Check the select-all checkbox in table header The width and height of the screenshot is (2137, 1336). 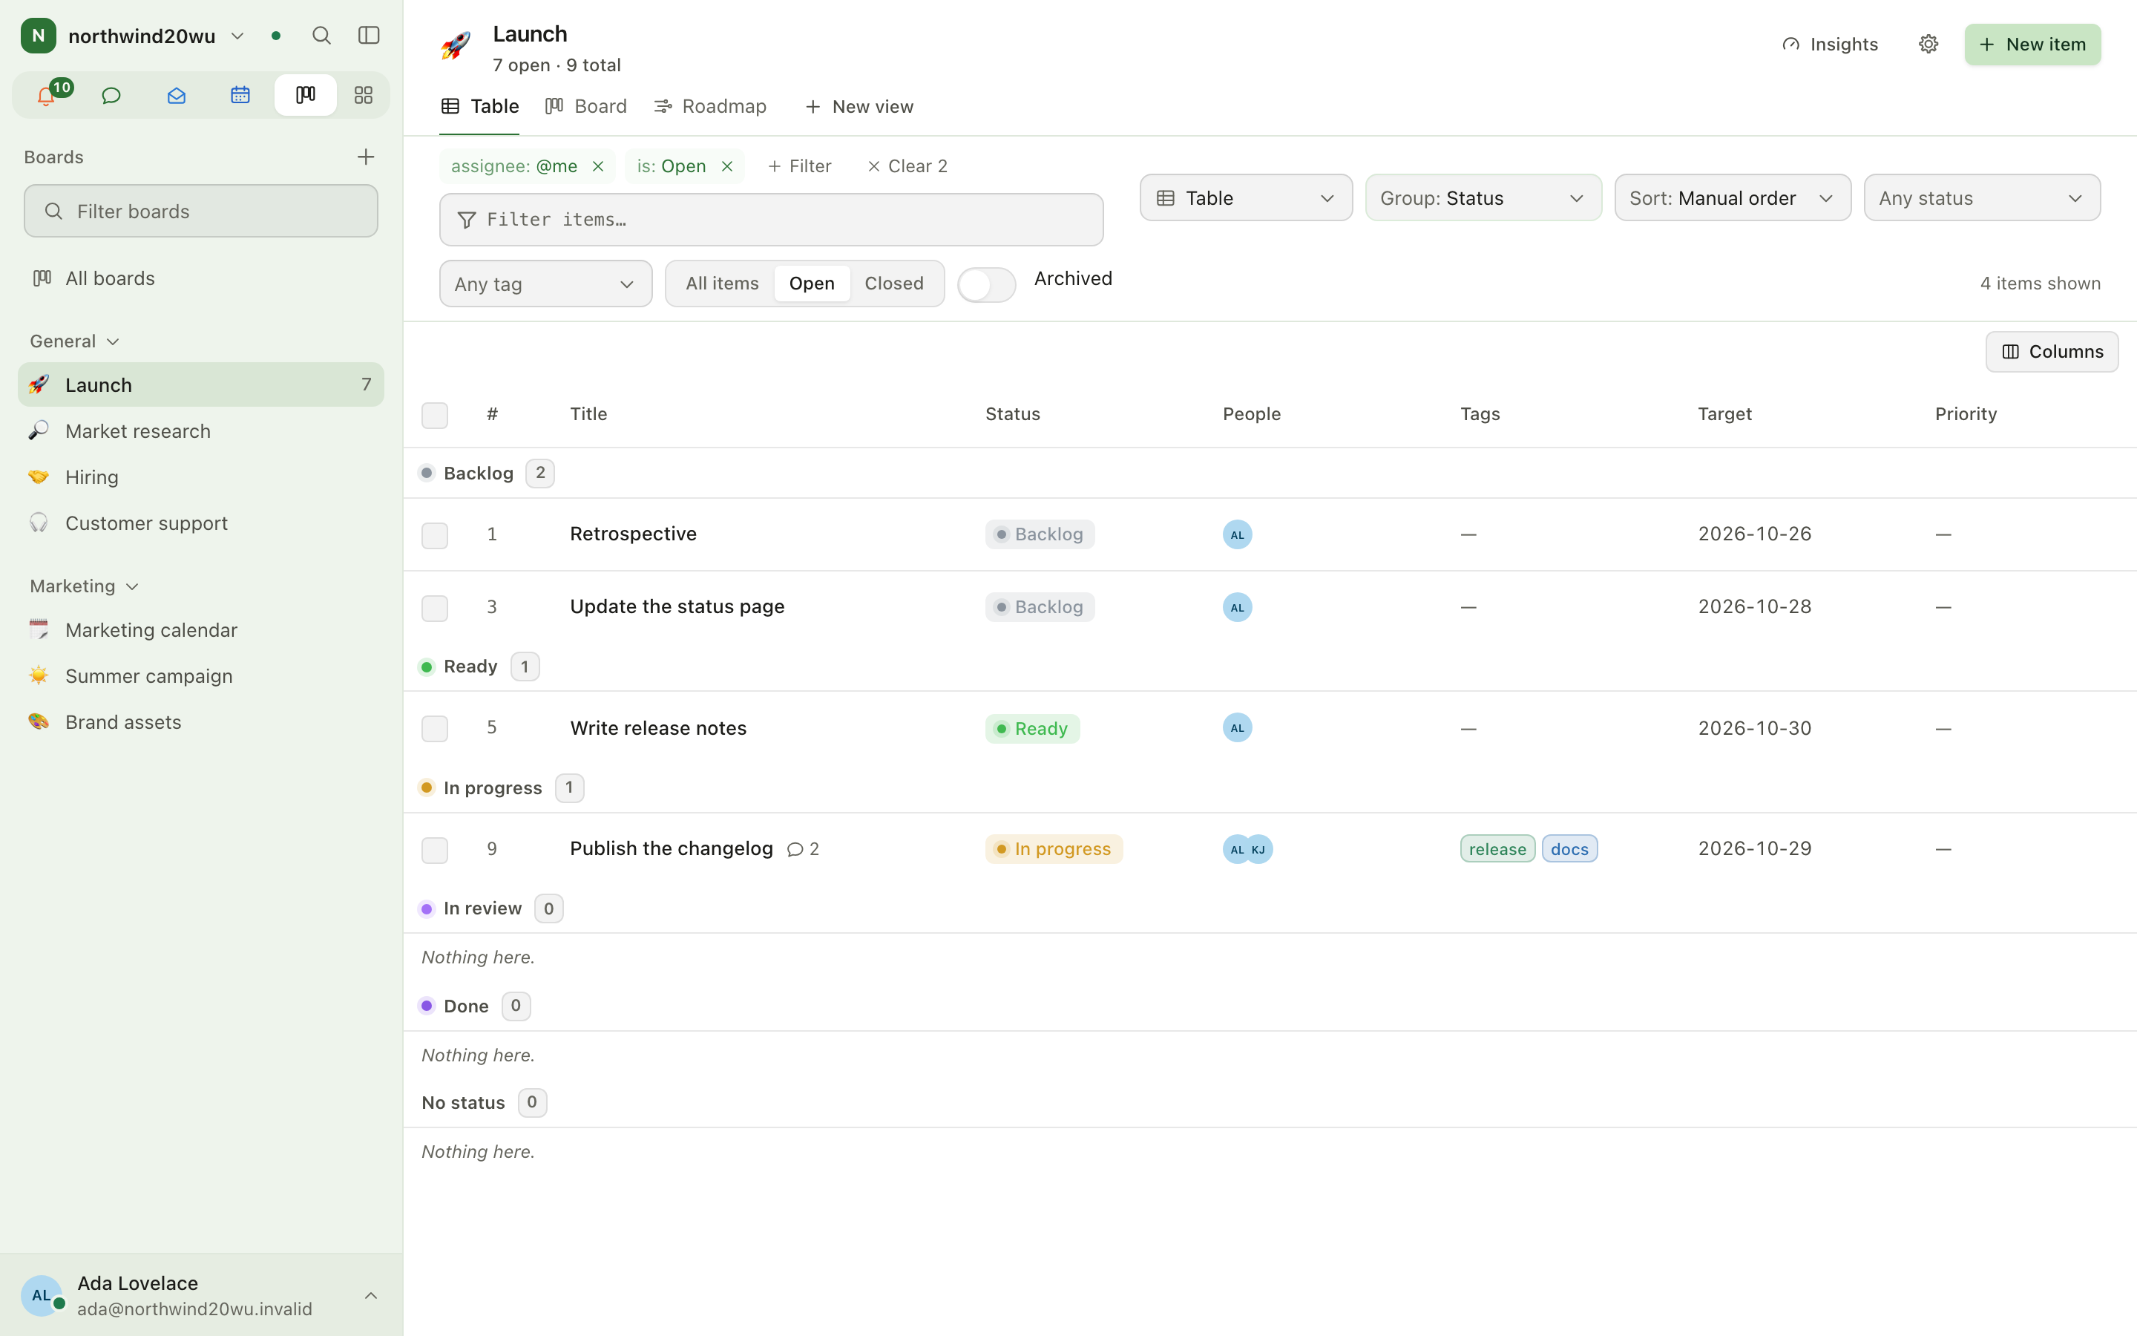435,414
